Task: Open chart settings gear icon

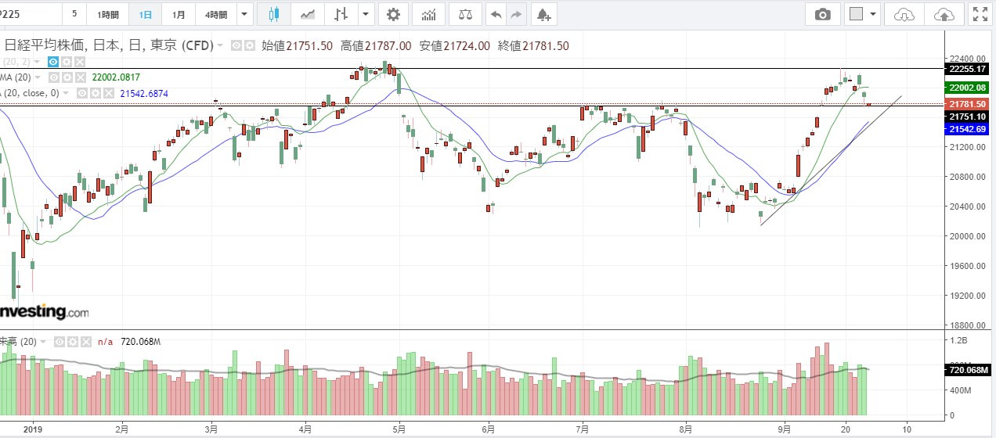Action: coord(392,14)
